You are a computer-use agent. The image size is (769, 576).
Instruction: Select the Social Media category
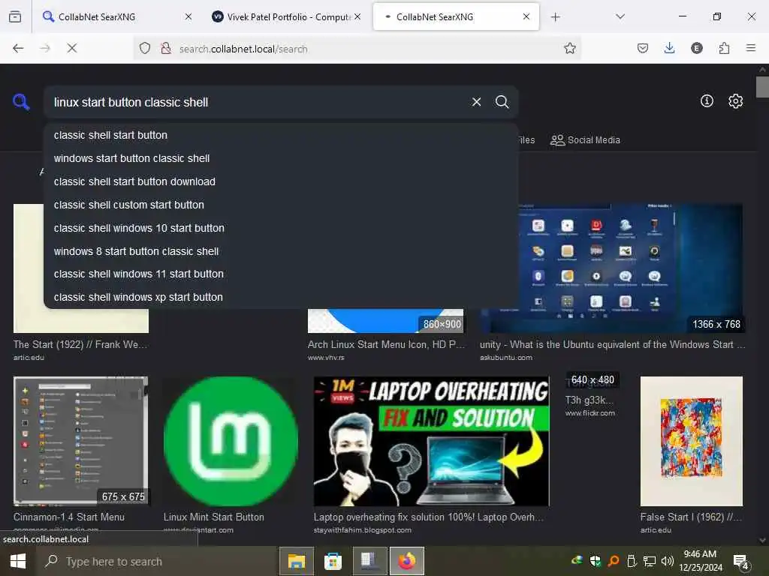click(585, 140)
